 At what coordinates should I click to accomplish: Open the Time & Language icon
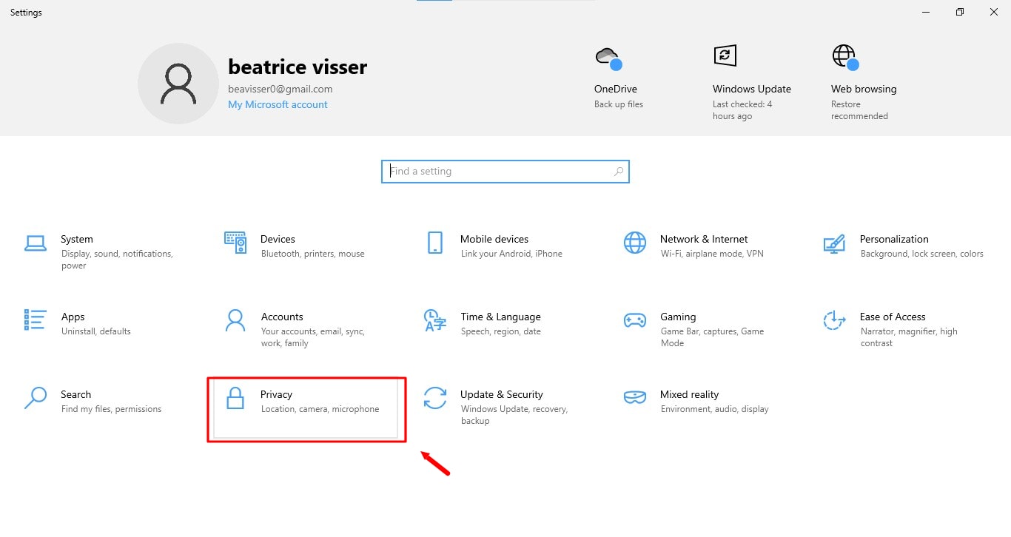click(x=434, y=320)
